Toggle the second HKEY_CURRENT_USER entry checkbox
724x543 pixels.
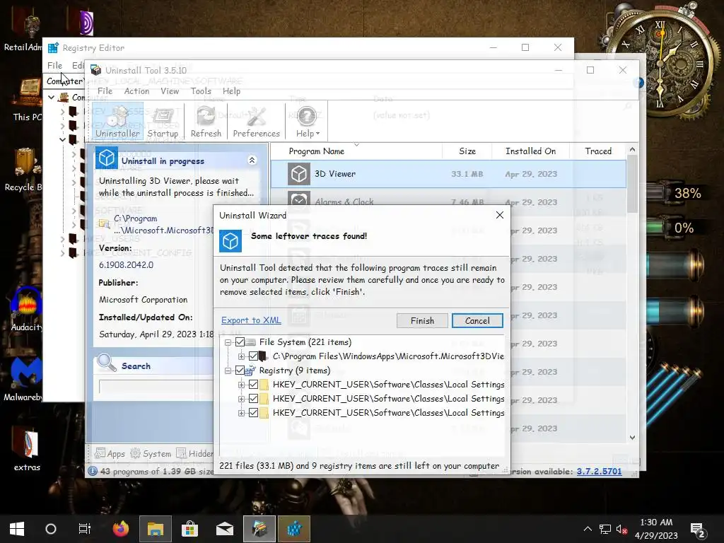pos(253,399)
